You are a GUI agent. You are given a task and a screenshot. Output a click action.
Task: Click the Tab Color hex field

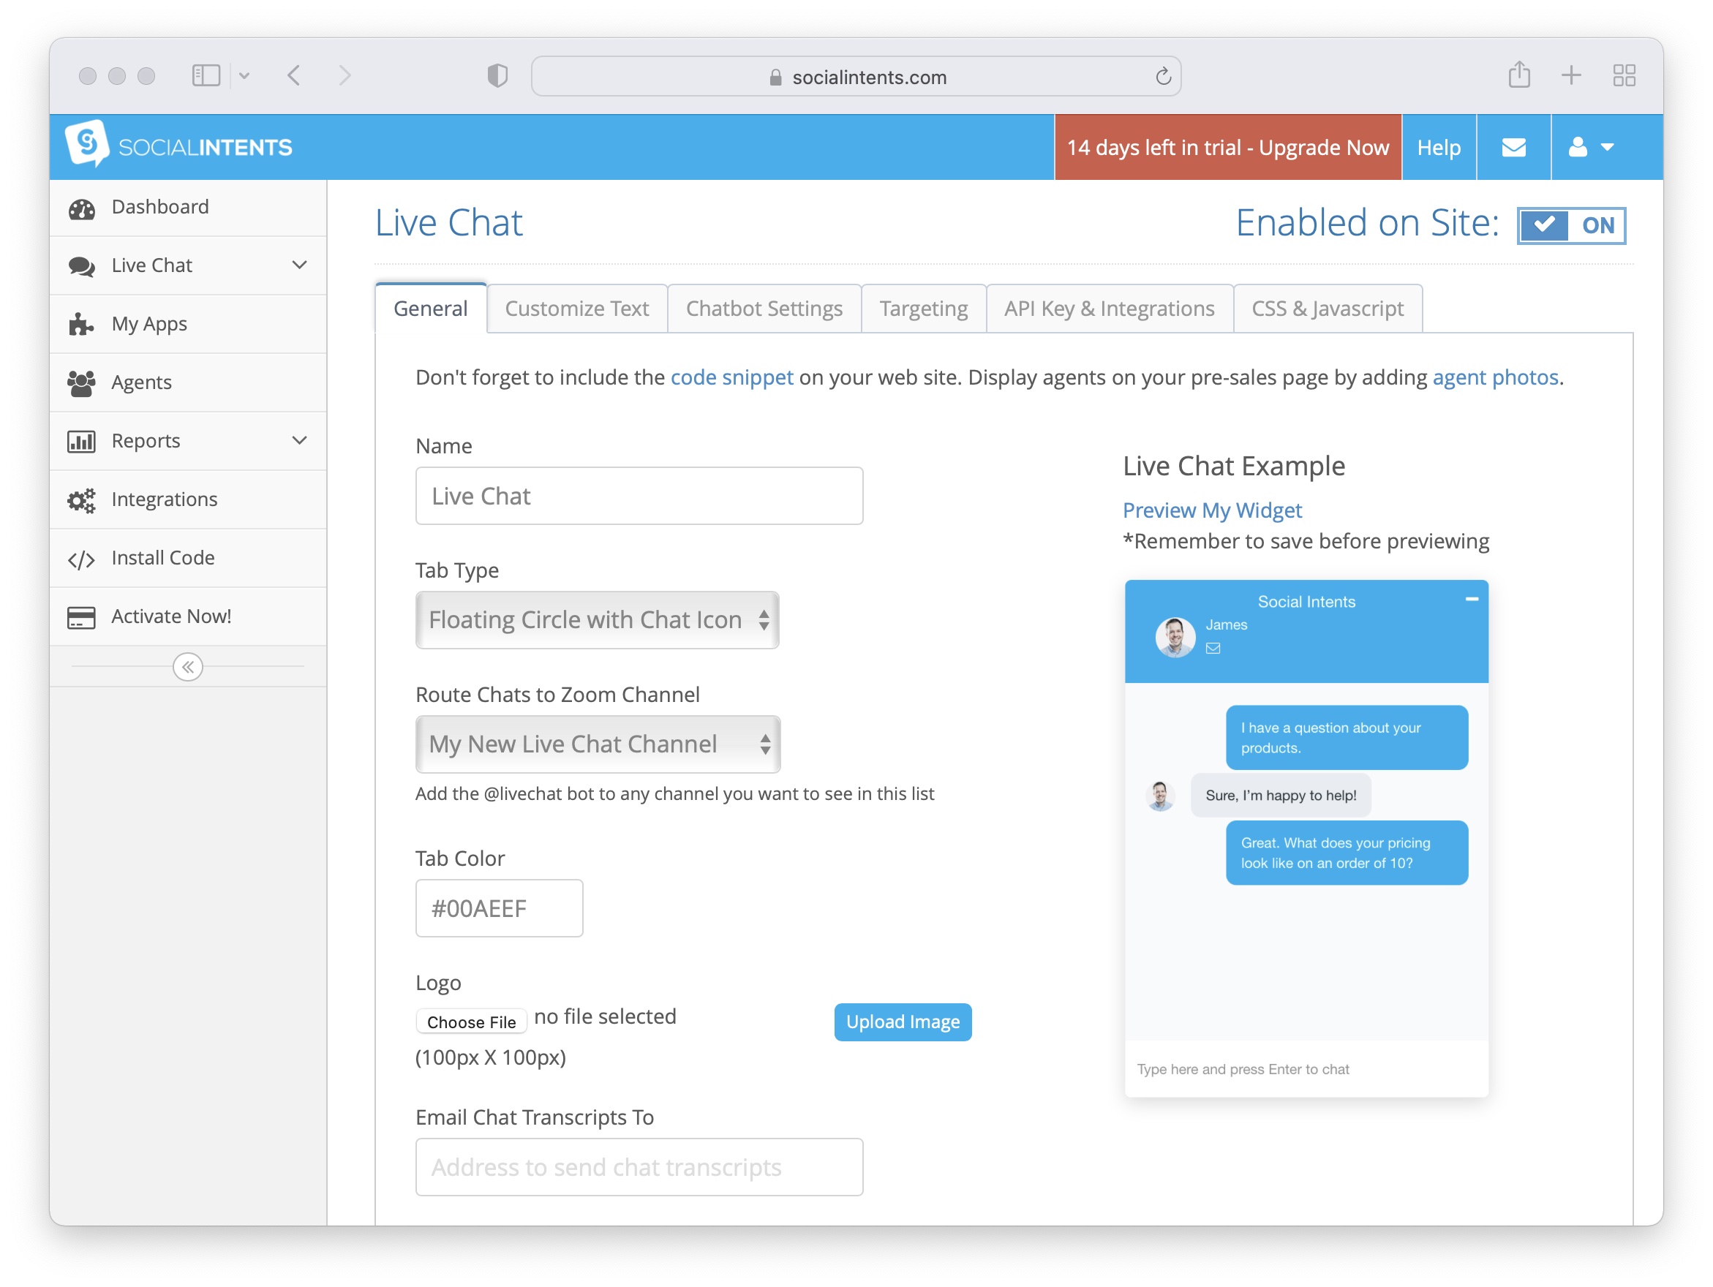pos(499,908)
